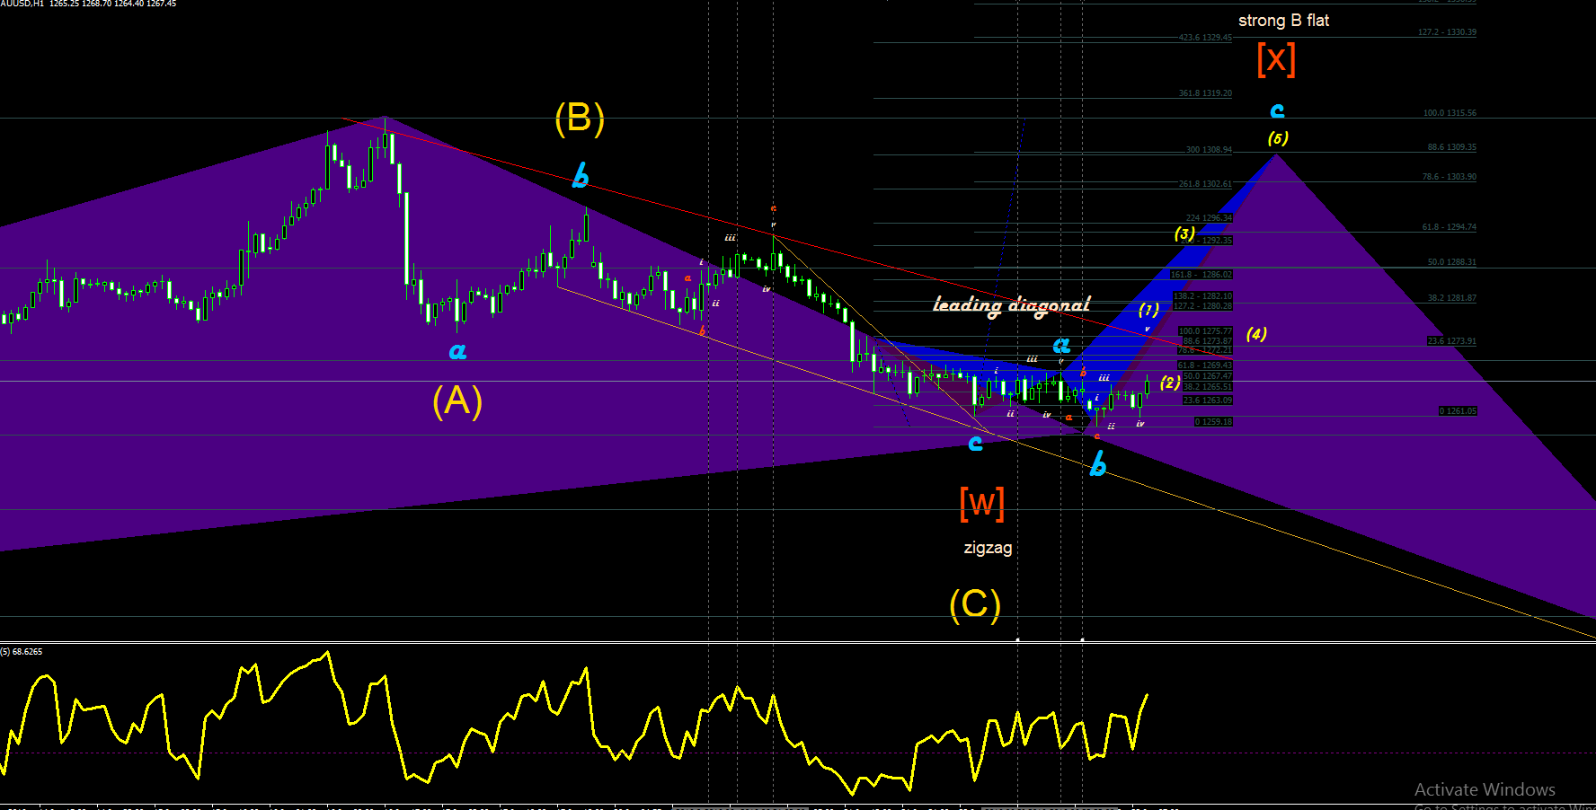Click Fibonacci level "88.6 1309.35"

[1452, 147]
